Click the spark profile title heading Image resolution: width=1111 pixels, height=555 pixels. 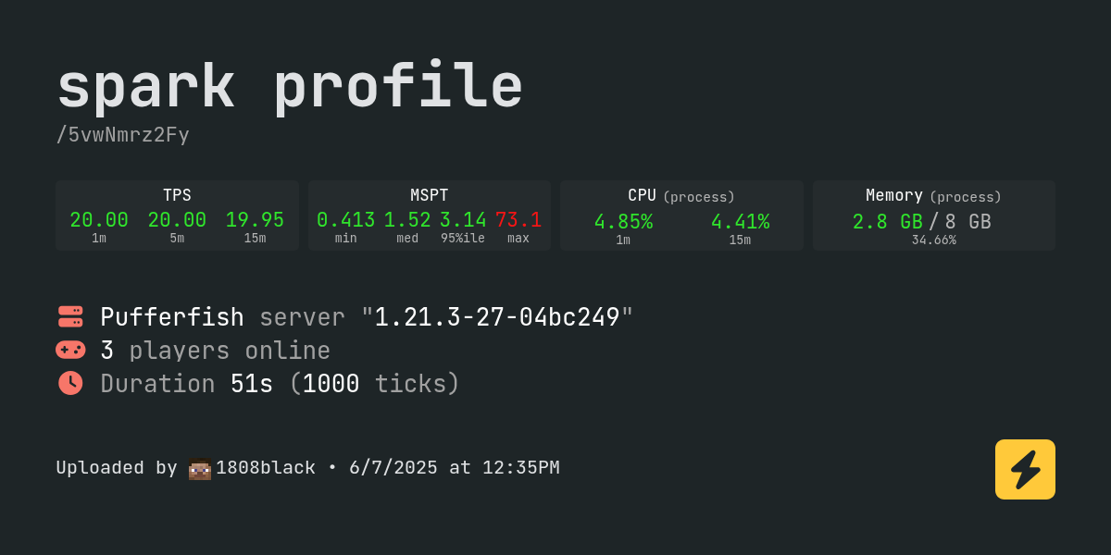(290, 87)
